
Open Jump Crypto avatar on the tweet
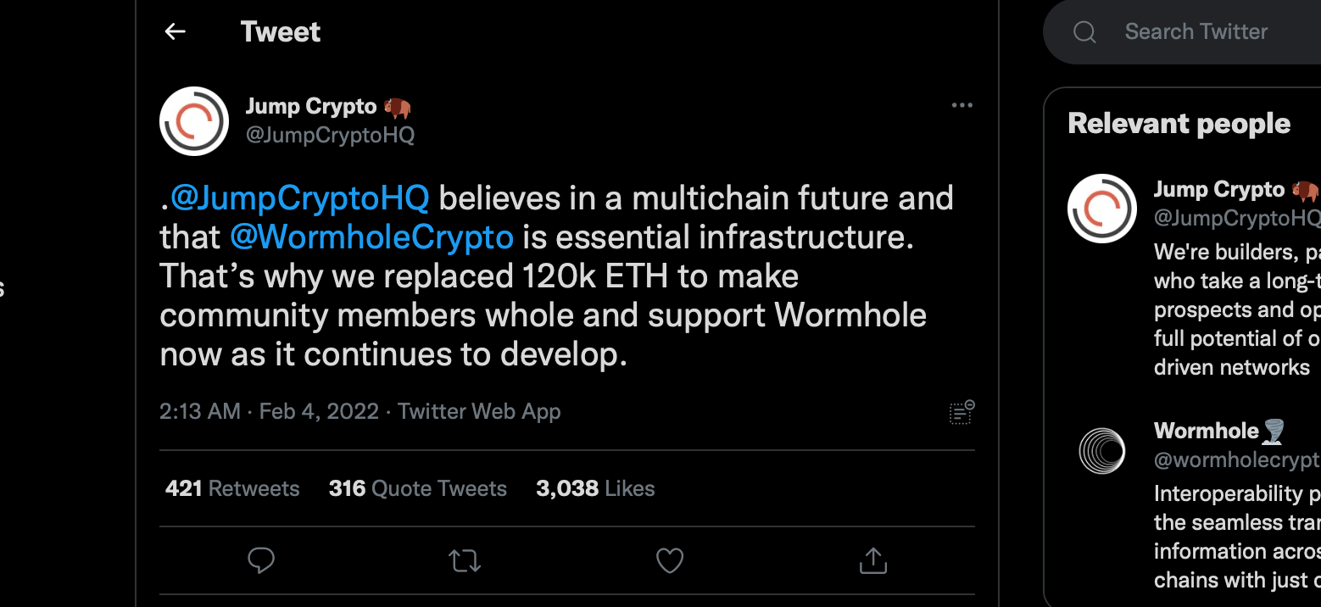[x=194, y=121]
